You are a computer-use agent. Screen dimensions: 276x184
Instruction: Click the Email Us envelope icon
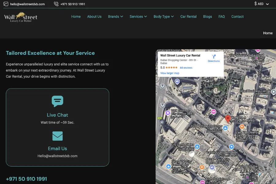pos(57,136)
